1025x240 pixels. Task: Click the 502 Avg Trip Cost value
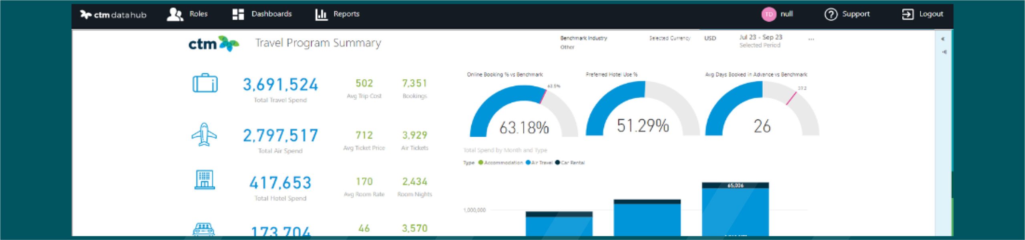tap(364, 83)
